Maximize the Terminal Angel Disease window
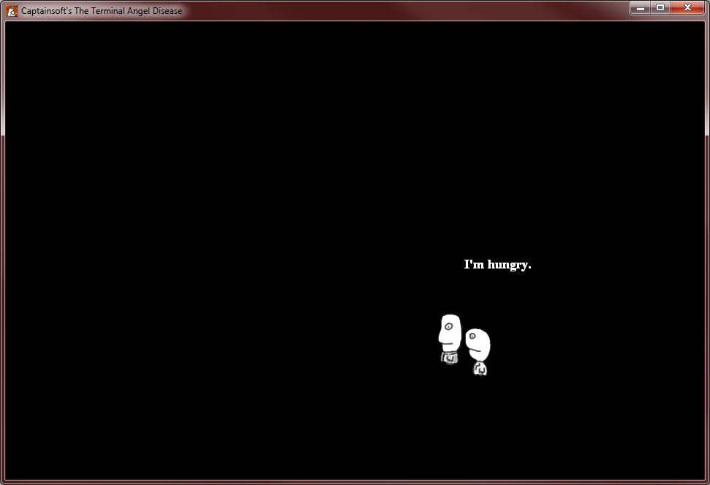The height and width of the screenshot is (485, 710). [x=661, y=8]
